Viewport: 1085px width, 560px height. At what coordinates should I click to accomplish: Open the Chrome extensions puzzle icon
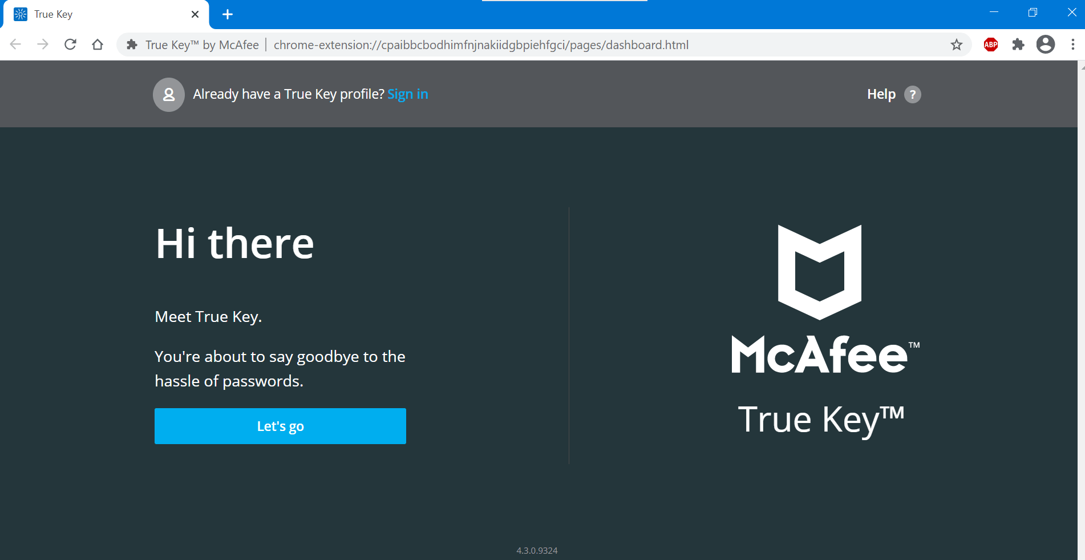1018,45
